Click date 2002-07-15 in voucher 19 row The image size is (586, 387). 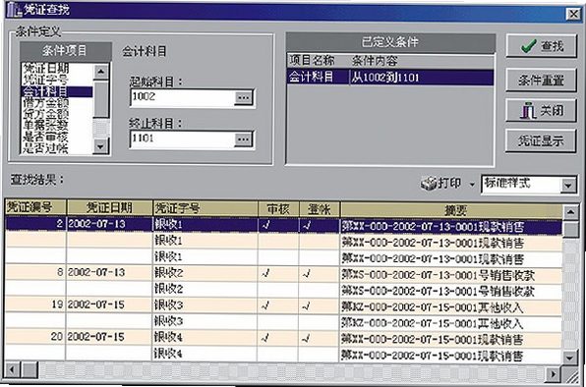click(96, 304)
